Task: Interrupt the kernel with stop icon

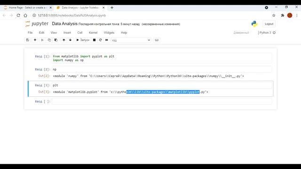Action: (x=94, y=40)
